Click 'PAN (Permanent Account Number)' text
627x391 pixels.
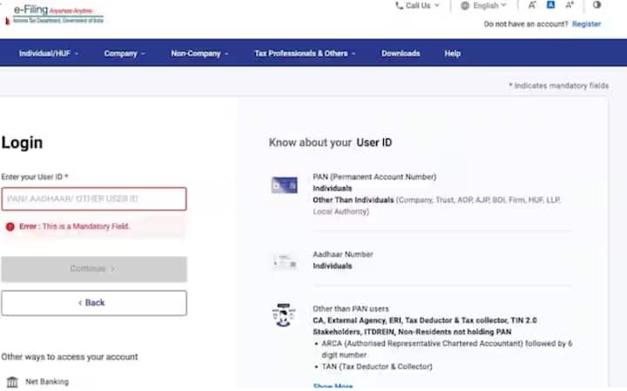[x=374, y=177]
